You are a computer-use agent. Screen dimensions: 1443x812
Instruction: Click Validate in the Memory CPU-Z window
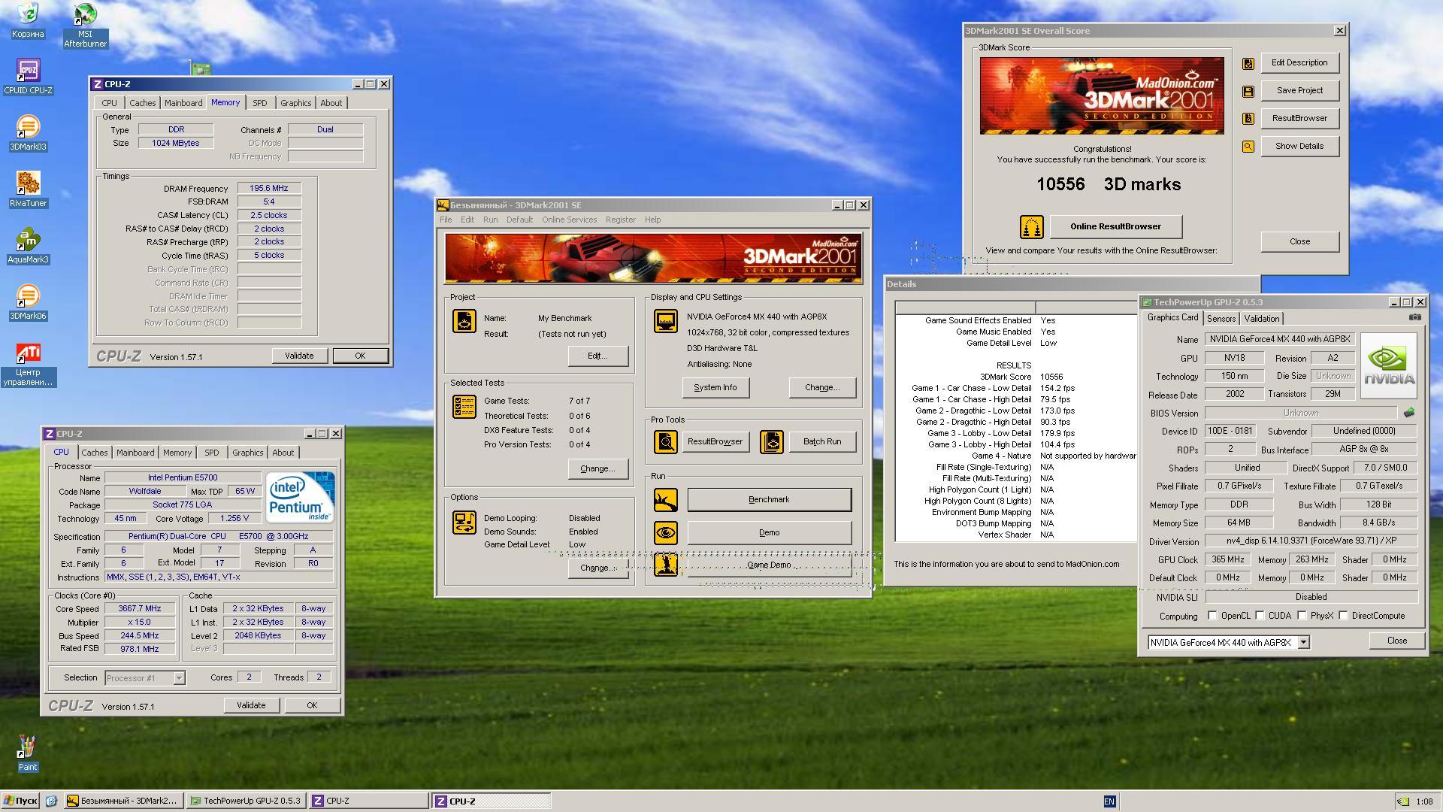coord(299,356)
